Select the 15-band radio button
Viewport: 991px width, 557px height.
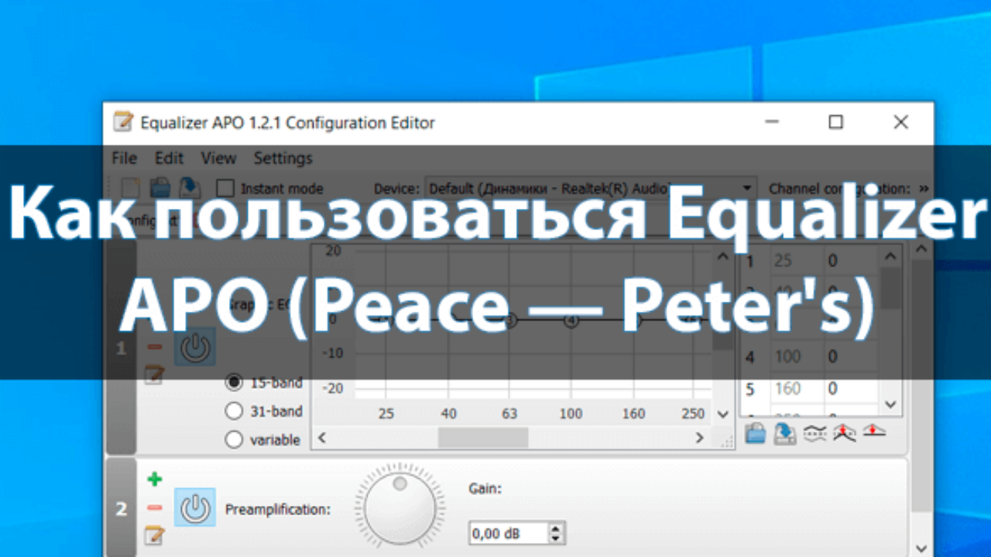click(233, 382)
